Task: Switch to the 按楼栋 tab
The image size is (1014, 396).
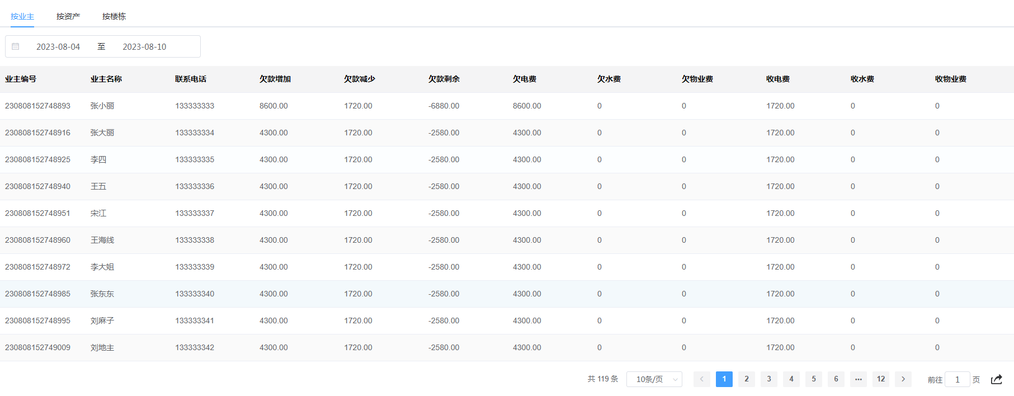Action: click(x=114, y=16)
